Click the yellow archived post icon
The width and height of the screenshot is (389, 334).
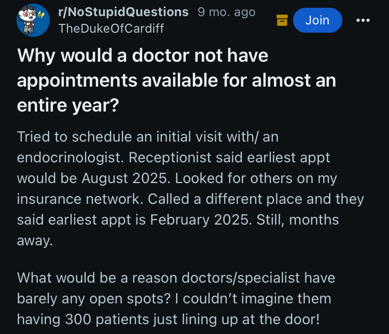tap(282, 20)
